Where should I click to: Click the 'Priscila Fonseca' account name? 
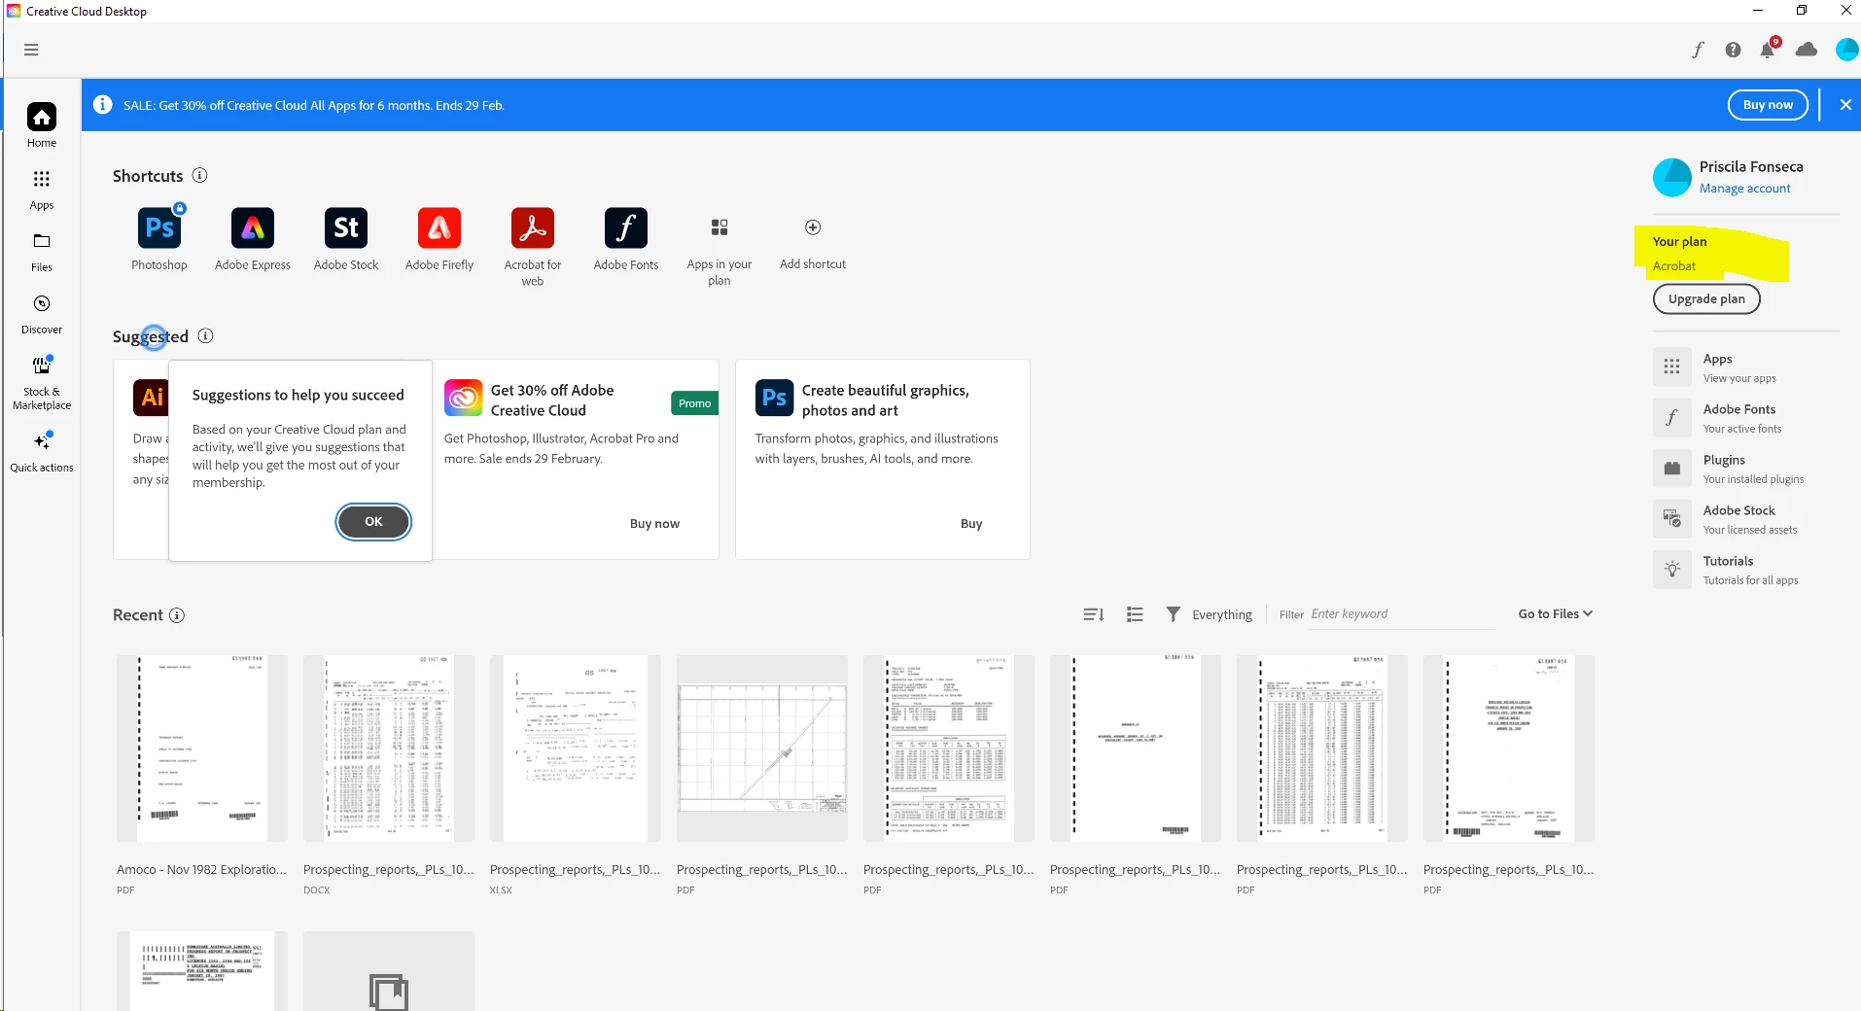[x=1751, y=166]
